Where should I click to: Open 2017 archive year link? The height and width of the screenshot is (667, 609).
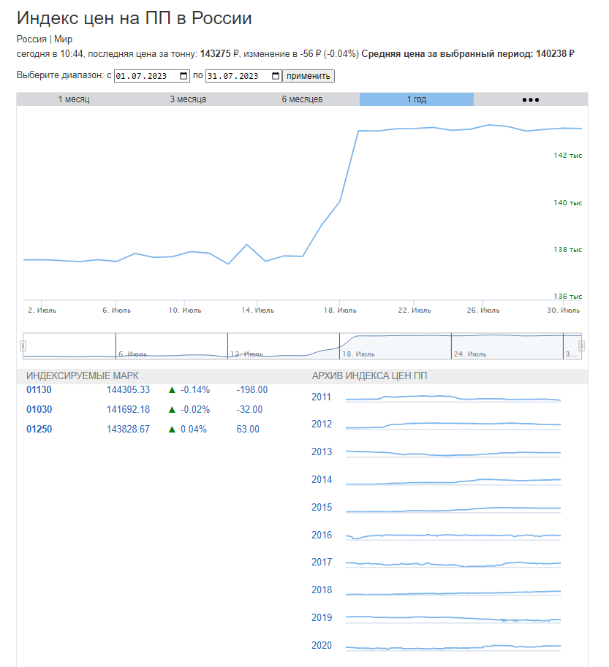coord(321,562)
